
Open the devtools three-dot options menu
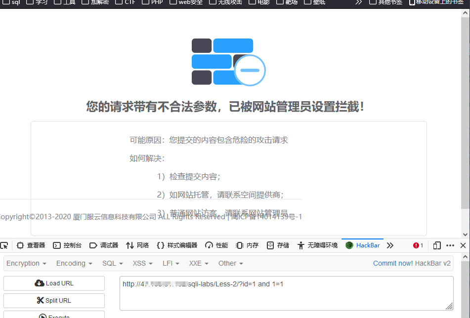[x=450, y=245]
